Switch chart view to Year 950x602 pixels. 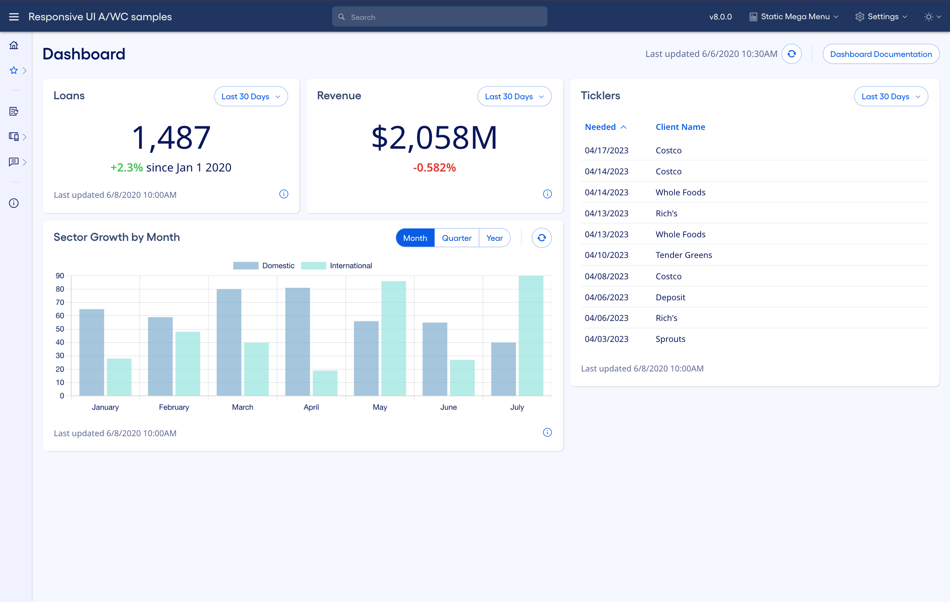[494, 238]
